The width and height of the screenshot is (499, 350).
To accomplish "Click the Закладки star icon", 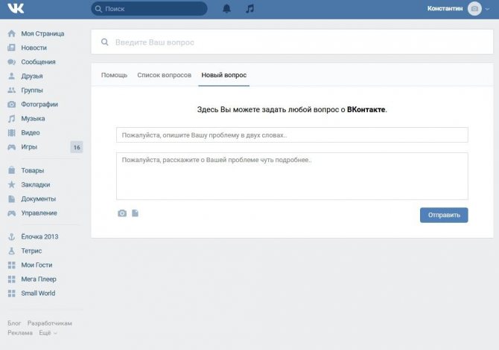I will click(11, 184).
